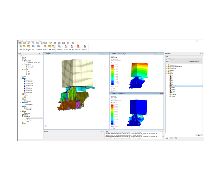Select the SvonMises row in result list
The width and height of the screenshot is (222, 178).
(x=186, y=86)
